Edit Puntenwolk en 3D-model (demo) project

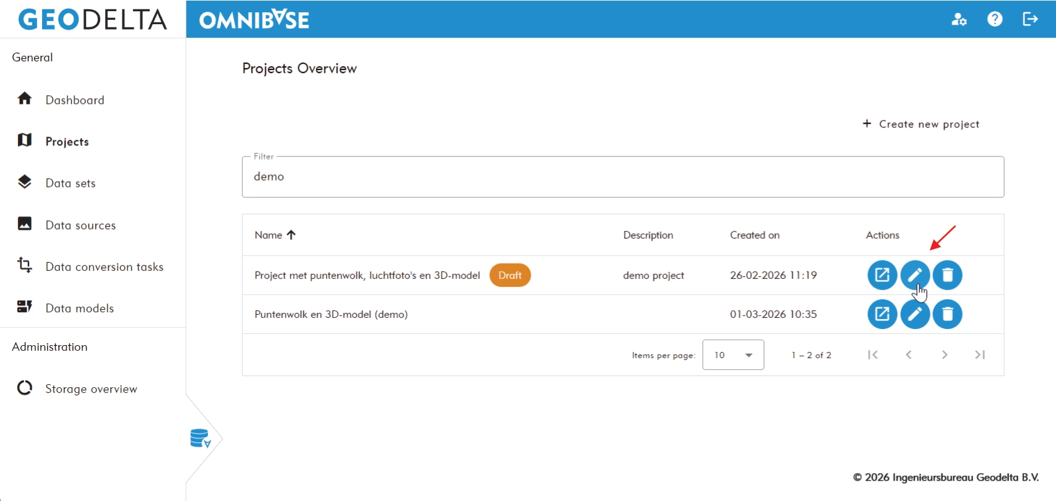tap(915, 314)
